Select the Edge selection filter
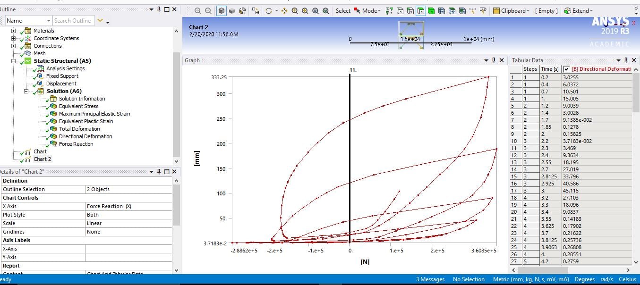Image resolution: width=640 pixels, height=285 pixels. [x=410, y=10]
